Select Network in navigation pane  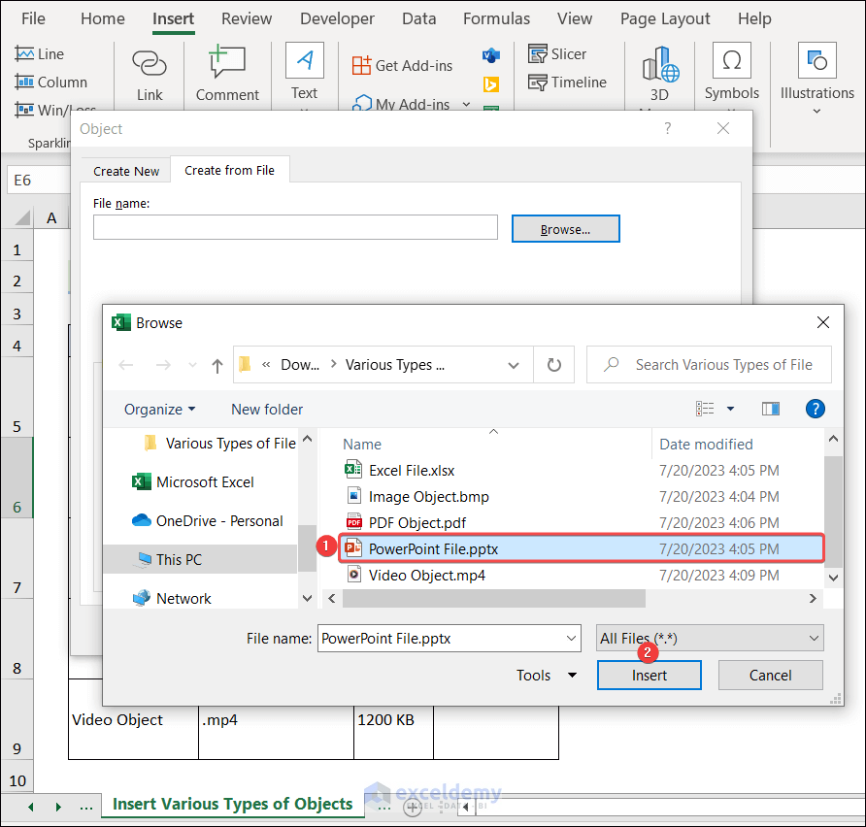(x=172, y=599)
